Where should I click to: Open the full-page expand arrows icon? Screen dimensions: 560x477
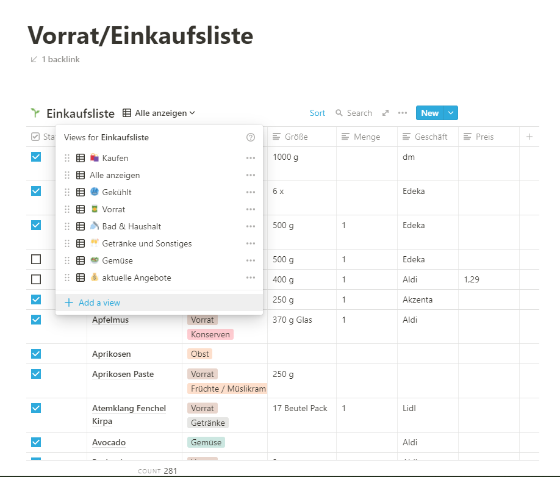click(386, 113)
